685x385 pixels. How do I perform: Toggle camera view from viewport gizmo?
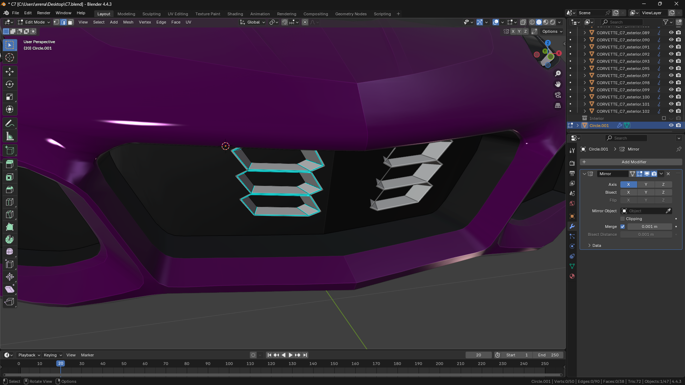pyautogui.click(x=558, y=95)
